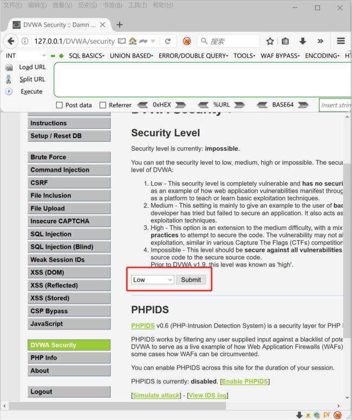
Task: Open a new tab with plus button
Action: pos(120,25)
